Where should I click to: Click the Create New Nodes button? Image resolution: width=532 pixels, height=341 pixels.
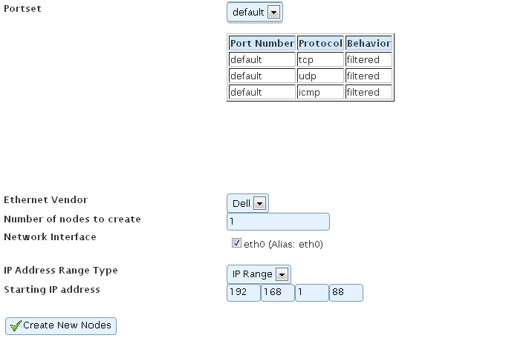(x=61, y=325)
